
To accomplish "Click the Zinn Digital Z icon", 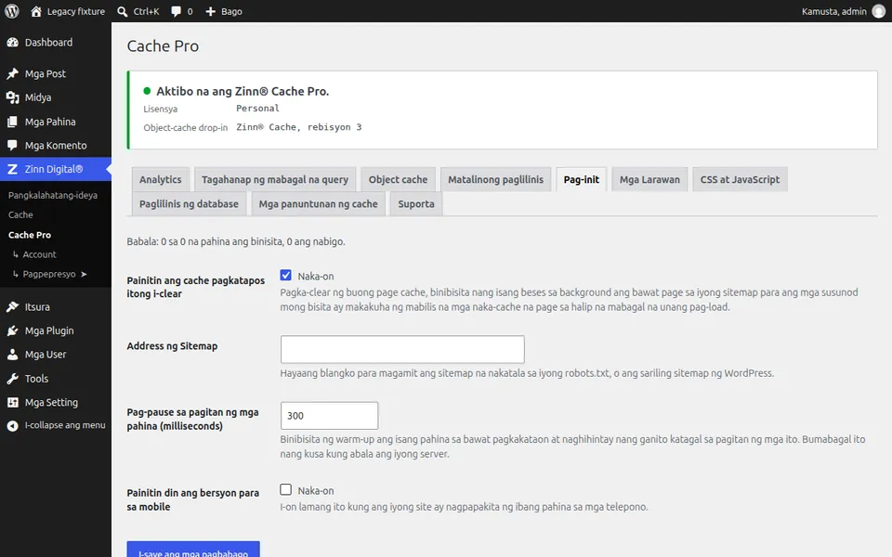I will coord(12,169).
